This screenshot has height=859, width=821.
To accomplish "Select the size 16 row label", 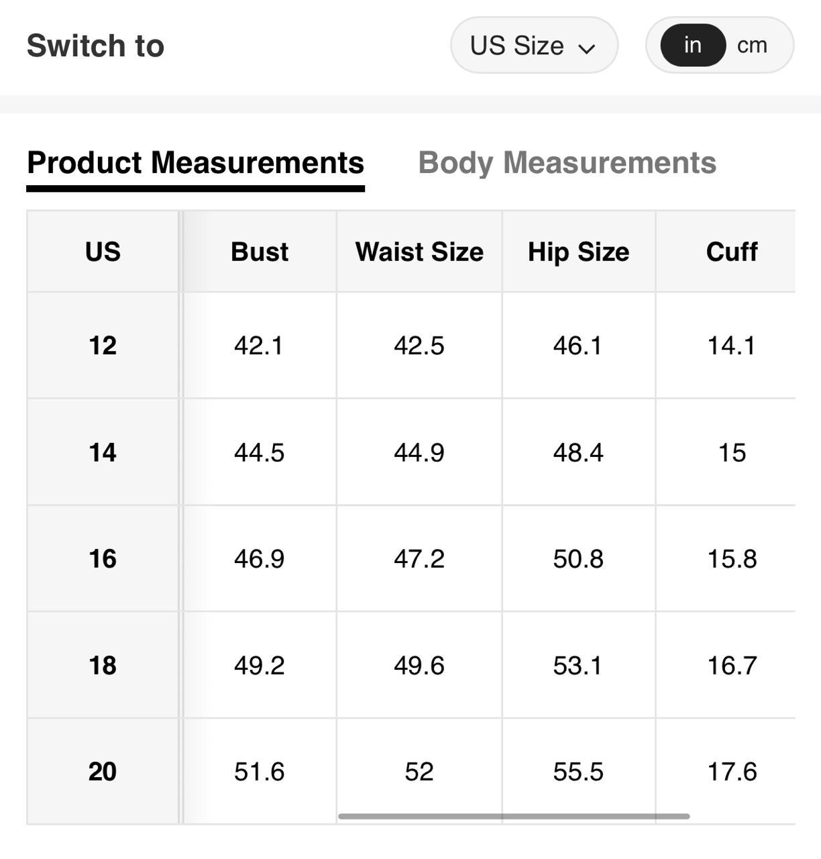I will coord(103,558).
